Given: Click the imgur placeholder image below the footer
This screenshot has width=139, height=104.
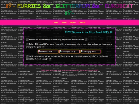Looking at the screenshot, I should pos(69,75).
